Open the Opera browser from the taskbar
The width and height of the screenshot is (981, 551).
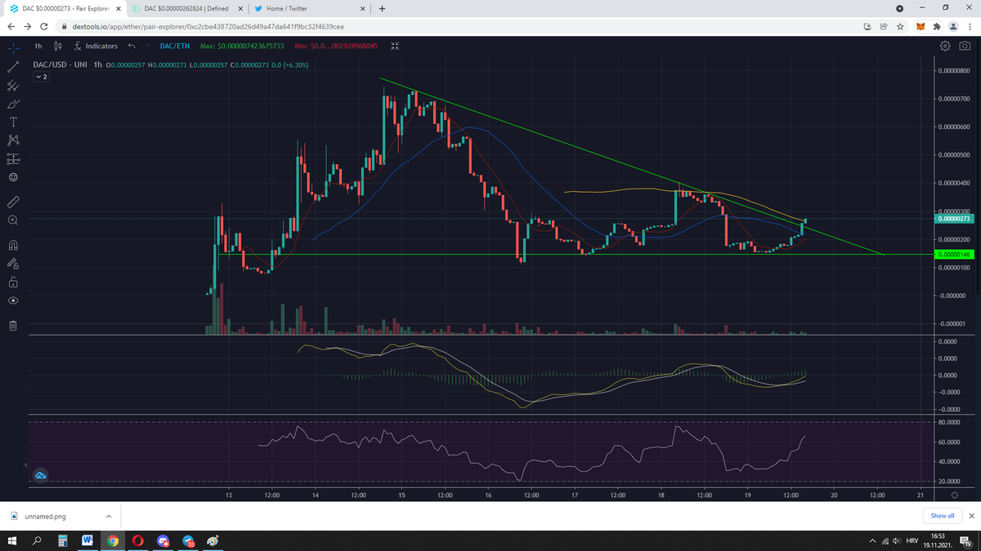coord(138,541)
